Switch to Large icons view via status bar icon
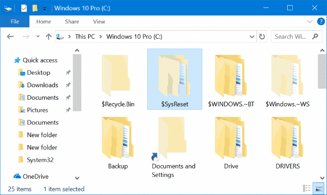Image resolution: width=327 pixels, height=195 pixels. click(319, 188)
